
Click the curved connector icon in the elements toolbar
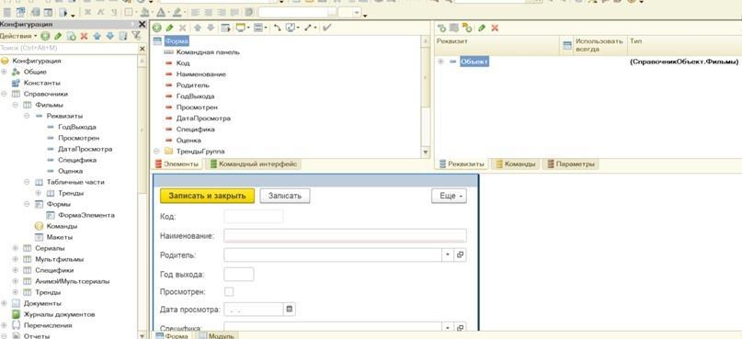(x=278, y=28)
